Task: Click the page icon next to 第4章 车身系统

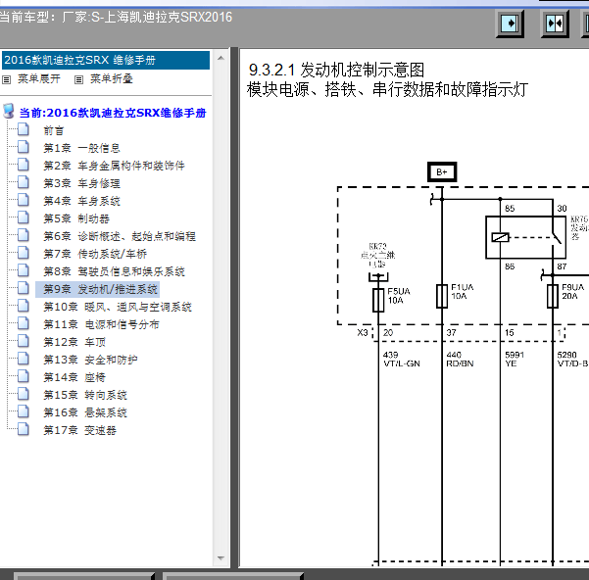Action: (24, 200)
